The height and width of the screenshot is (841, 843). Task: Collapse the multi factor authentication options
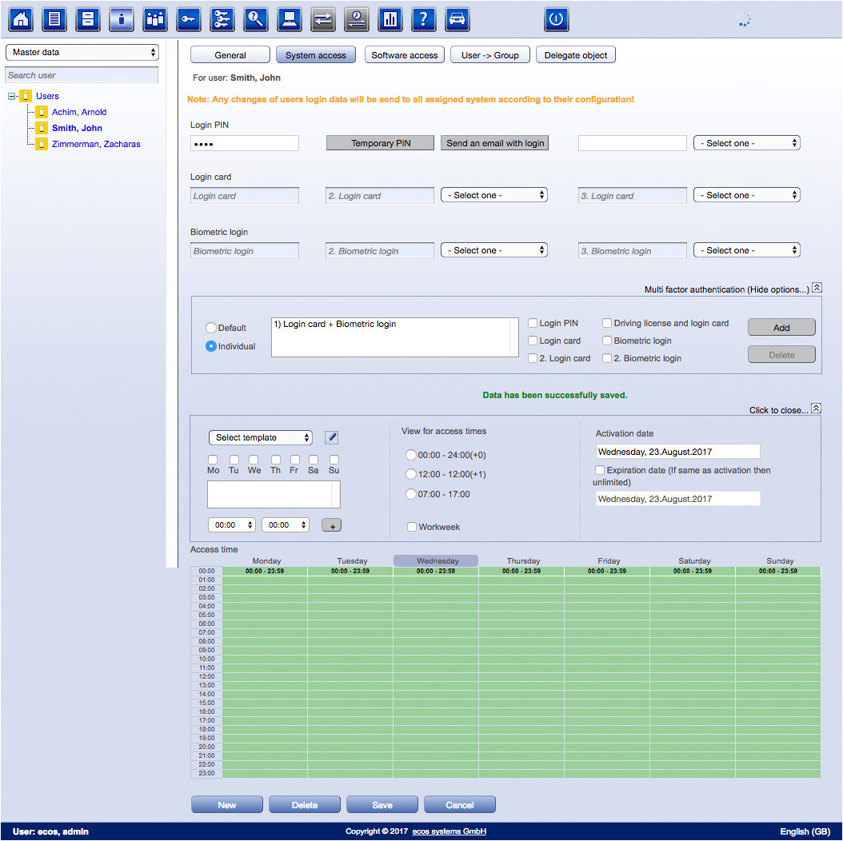(x=816, y=289)
